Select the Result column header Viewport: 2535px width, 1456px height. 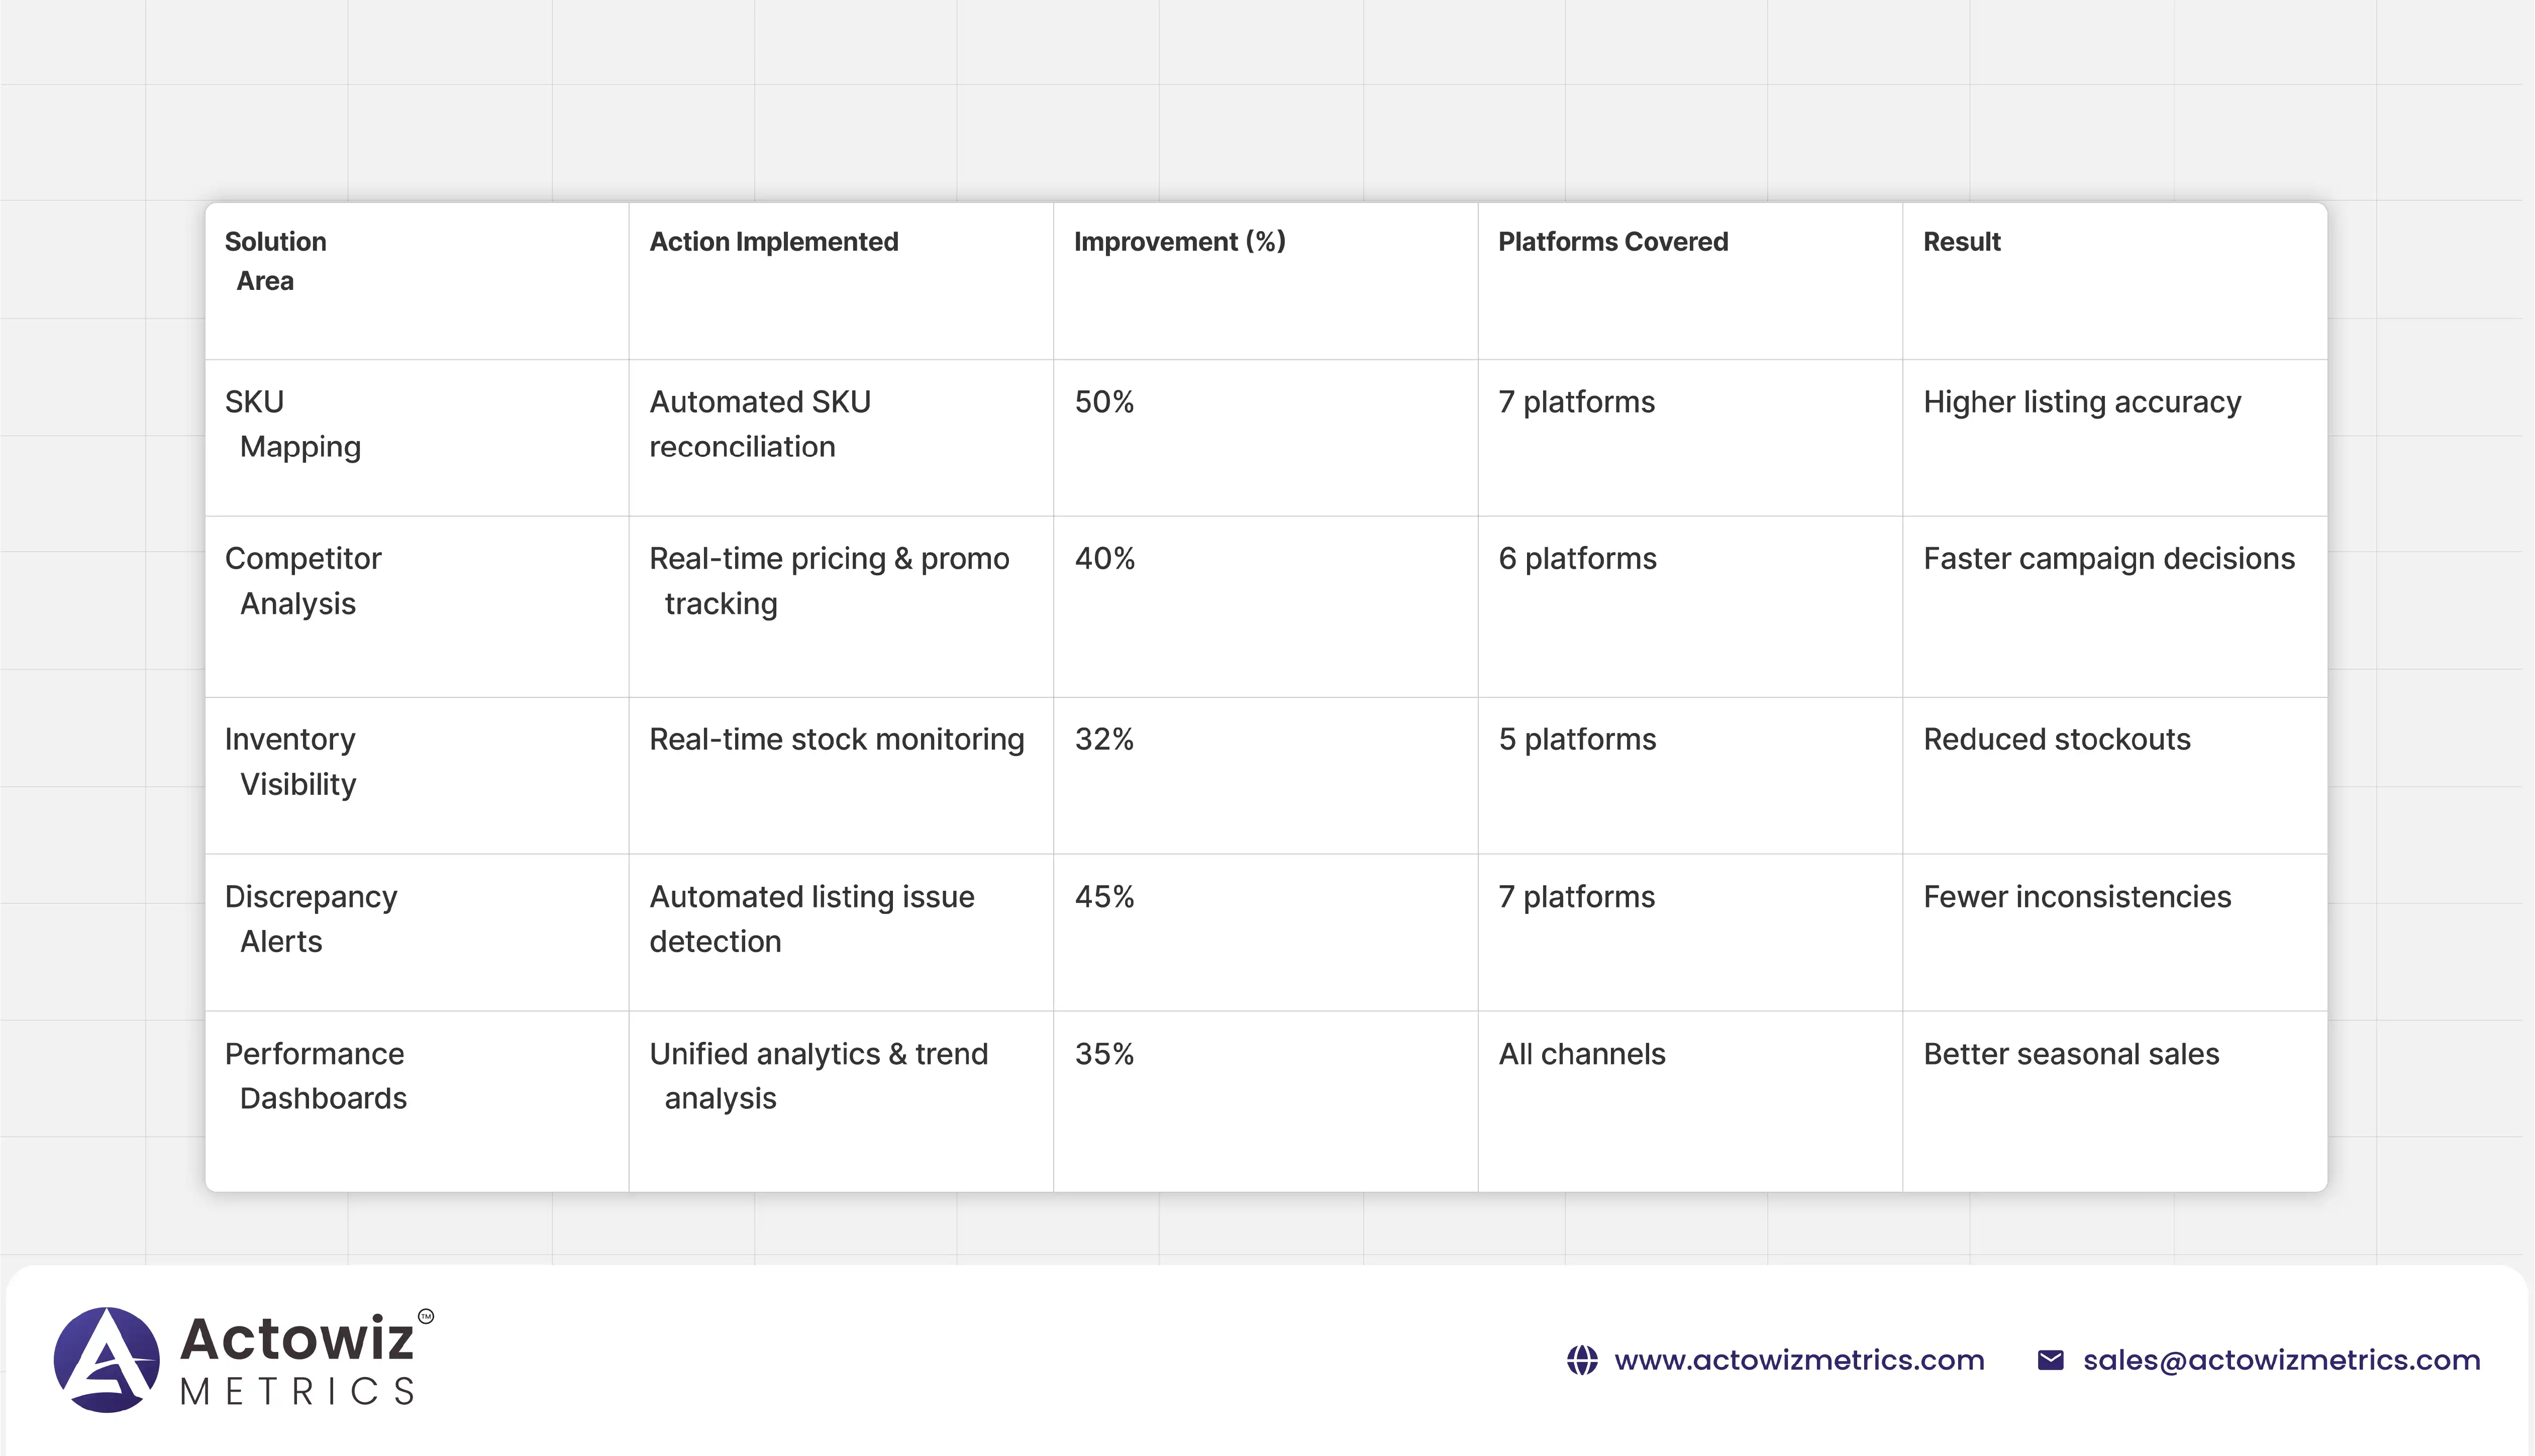(x=1961, y=242)
